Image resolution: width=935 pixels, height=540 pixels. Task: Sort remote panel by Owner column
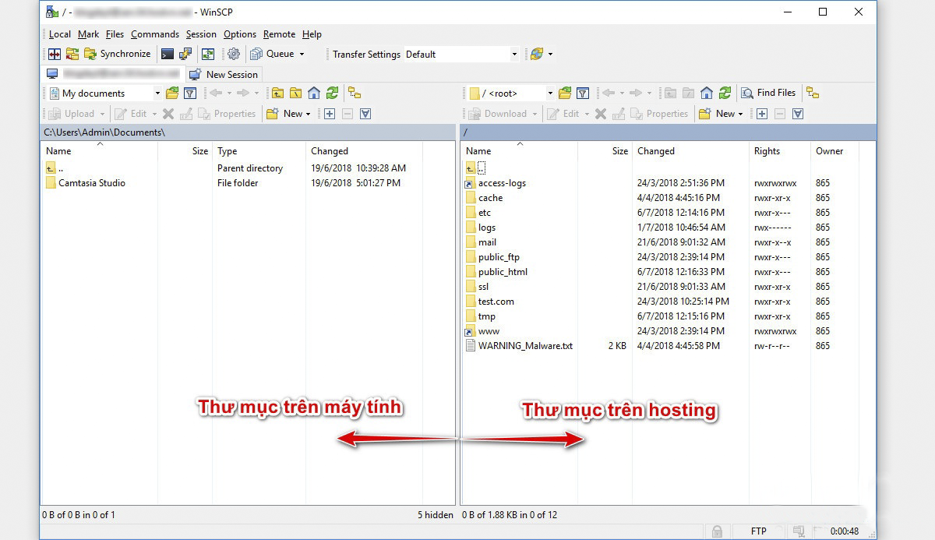834,151
